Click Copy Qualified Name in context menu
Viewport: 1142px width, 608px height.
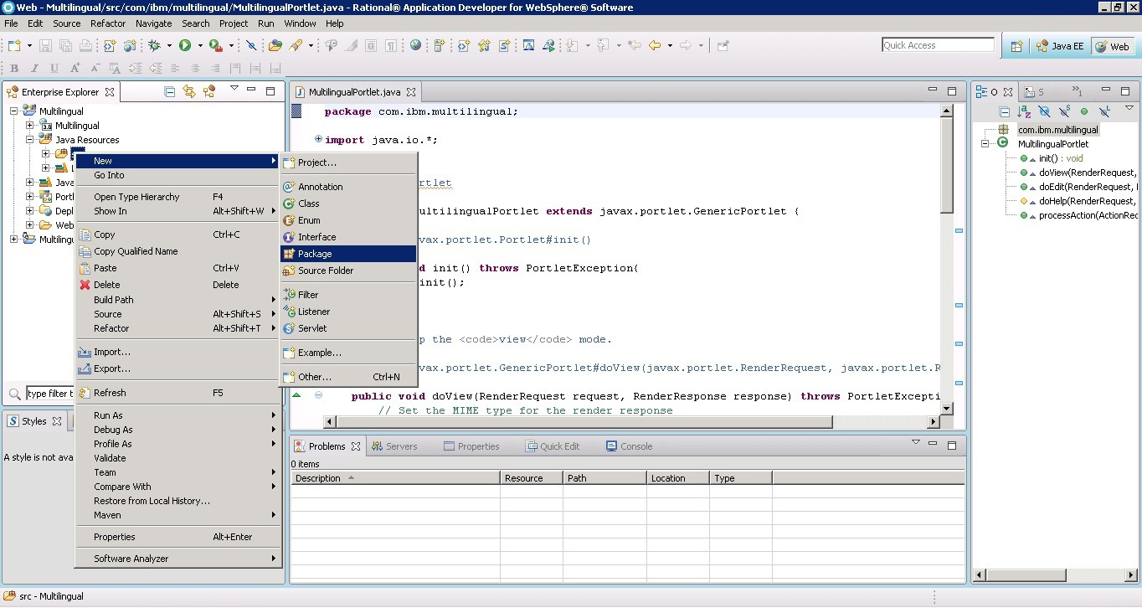pos(178,251)
